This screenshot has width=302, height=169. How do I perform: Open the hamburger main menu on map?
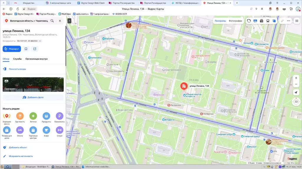click(297, 21)
